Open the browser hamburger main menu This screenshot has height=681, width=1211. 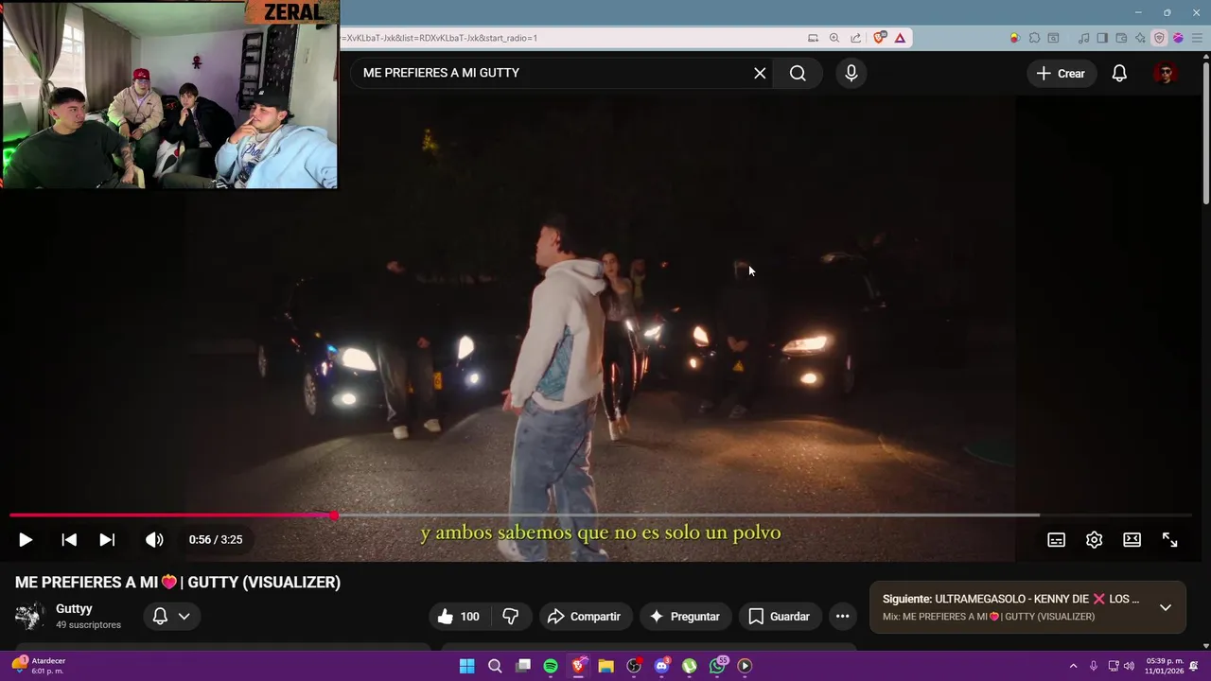1196,38
